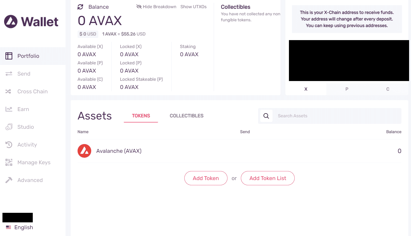Click the Avalanche AVAX token logo
The width and height of the screenshot is (411, 236).
[x=84, y=151]
